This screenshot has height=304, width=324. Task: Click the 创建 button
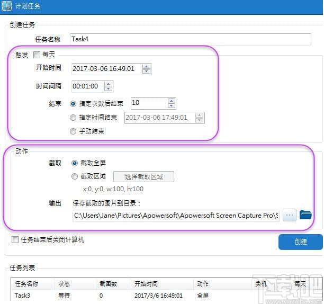(x=301, y=242)
